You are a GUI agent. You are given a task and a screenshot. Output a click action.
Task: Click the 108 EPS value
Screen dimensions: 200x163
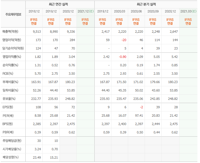38,107
